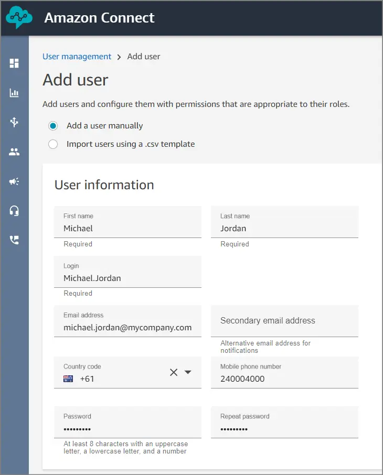Open the phone channels icon in sidebar
The width and height of the screenshot is (383, 475).
click(x=14, y=240)
